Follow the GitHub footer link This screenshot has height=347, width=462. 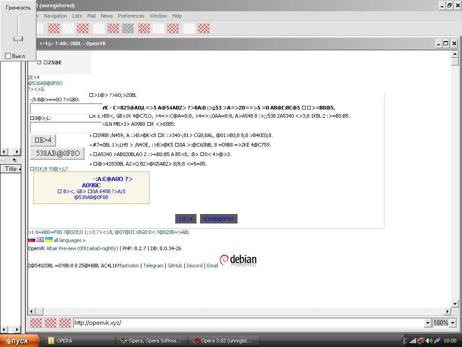[x=175, y=266]
